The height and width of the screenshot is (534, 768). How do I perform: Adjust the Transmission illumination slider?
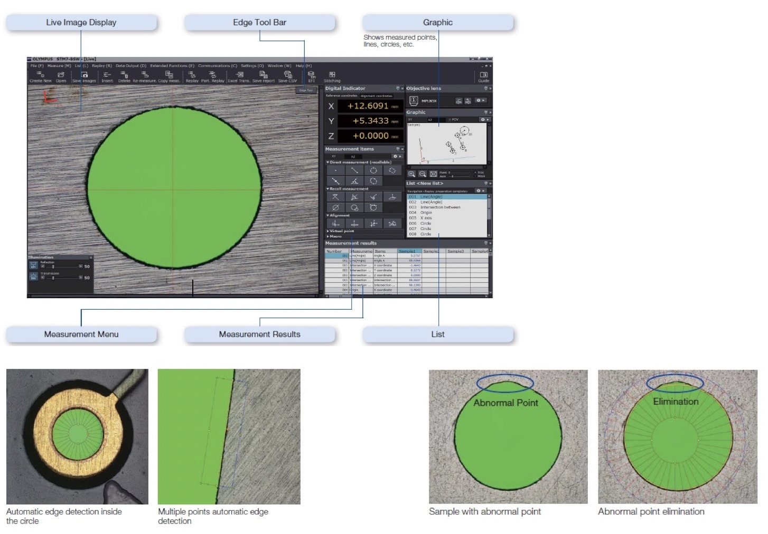tap(53, 278)
